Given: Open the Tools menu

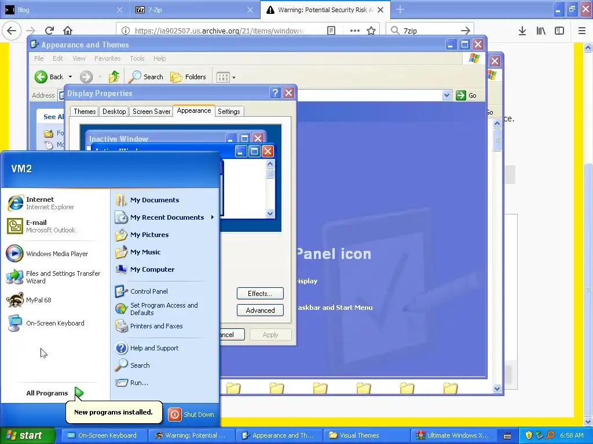Looking at the screenshot, I should [x=137, y=58].
